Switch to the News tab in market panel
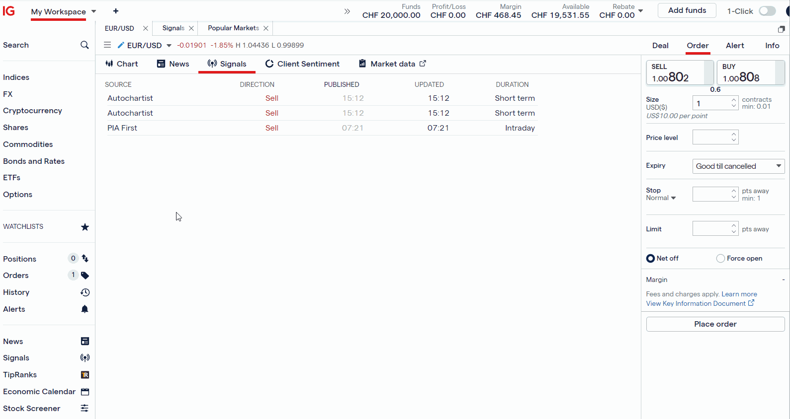This screenshot has height=419, width=790. coord(173,64)
